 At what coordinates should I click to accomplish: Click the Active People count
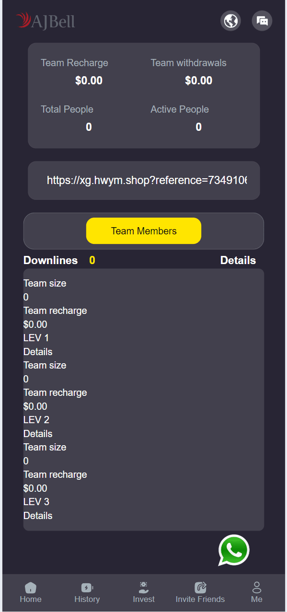pos(198,127)
